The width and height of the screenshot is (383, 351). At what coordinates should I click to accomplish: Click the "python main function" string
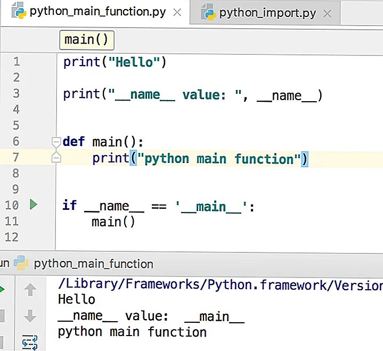coord(219,159)
